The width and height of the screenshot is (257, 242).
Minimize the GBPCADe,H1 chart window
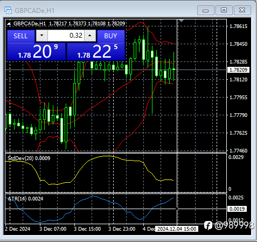pyautogui.click(x=205, y=10)
